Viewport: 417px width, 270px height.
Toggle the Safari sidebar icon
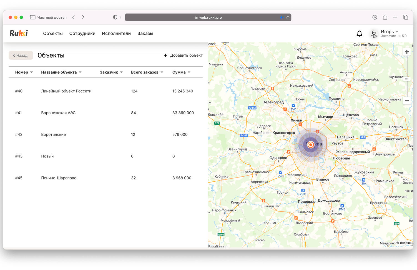[32, 17]
